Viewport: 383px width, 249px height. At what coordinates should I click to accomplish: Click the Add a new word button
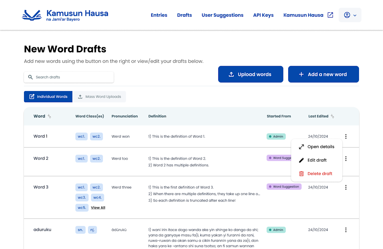[323, 74]
